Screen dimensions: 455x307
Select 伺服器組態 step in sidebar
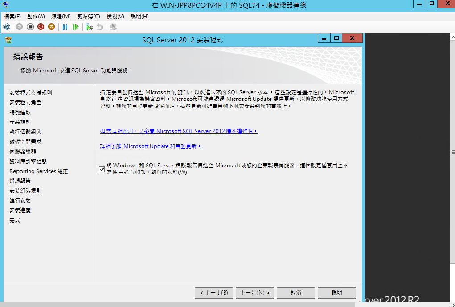tap(23, 152)
